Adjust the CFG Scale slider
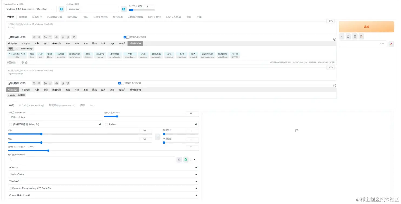Viewport: 401px width, 204px height. (x=103, y=150)
